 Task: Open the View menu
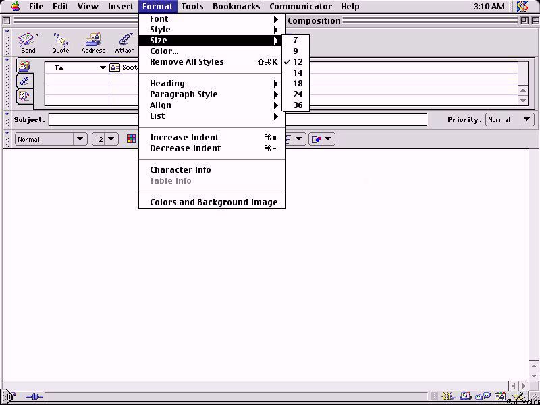(88, 7)
